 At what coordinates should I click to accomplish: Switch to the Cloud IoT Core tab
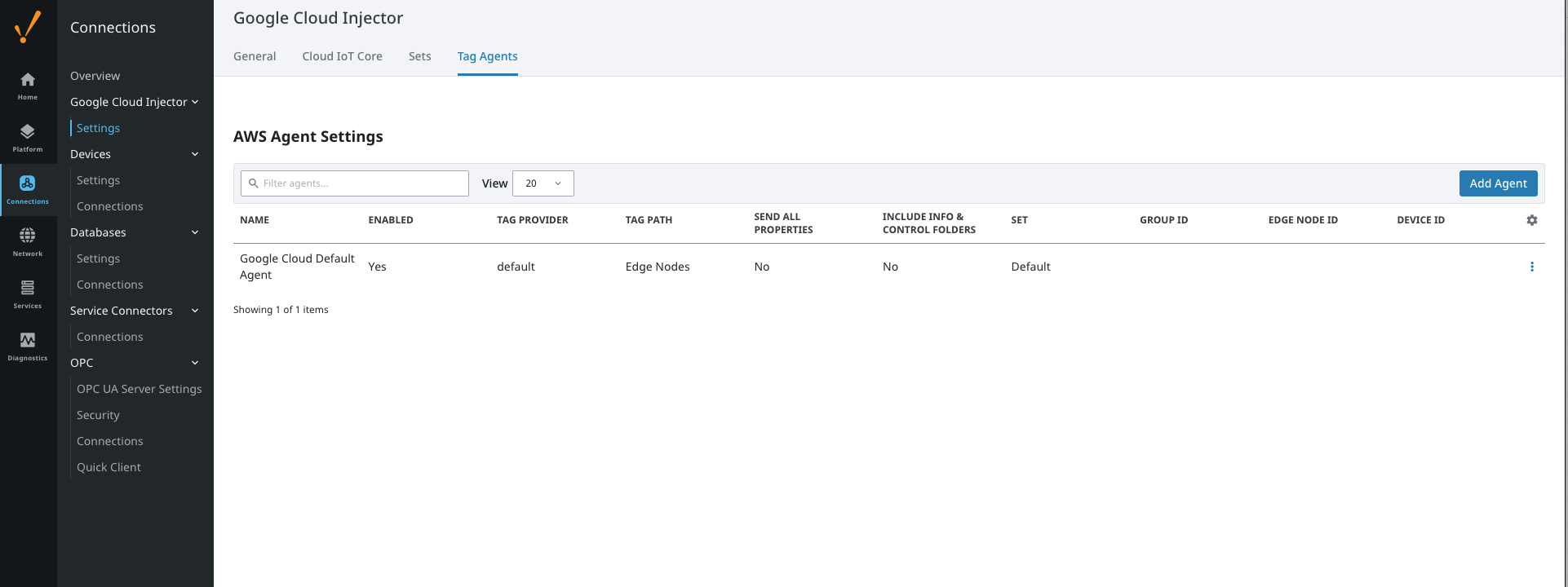pos(342,56)
